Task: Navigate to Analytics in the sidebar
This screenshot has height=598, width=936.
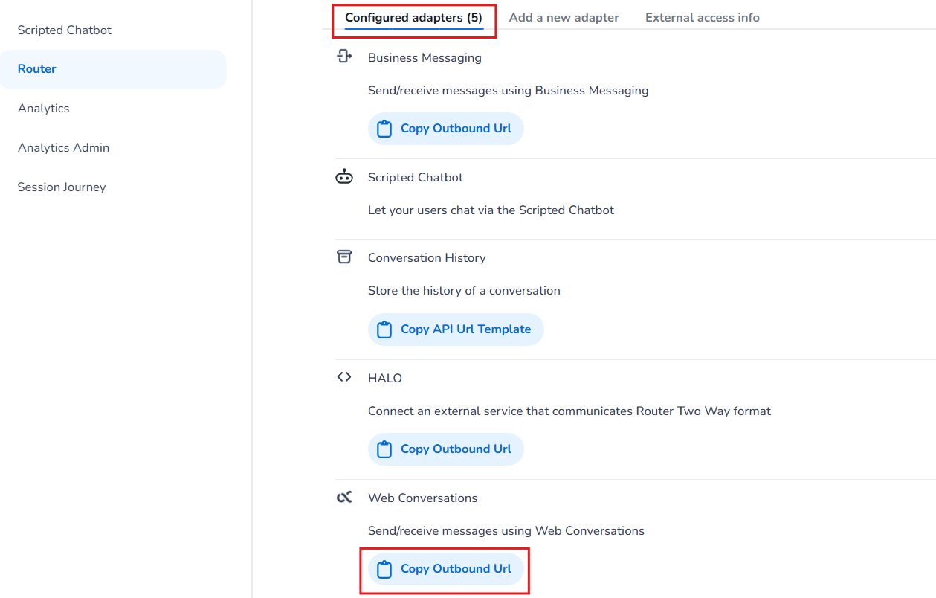Action: [44, 109]
